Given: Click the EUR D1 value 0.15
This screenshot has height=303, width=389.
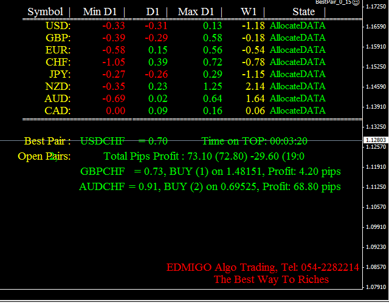Looking at the screenshot, I should [x=158, y=50].
